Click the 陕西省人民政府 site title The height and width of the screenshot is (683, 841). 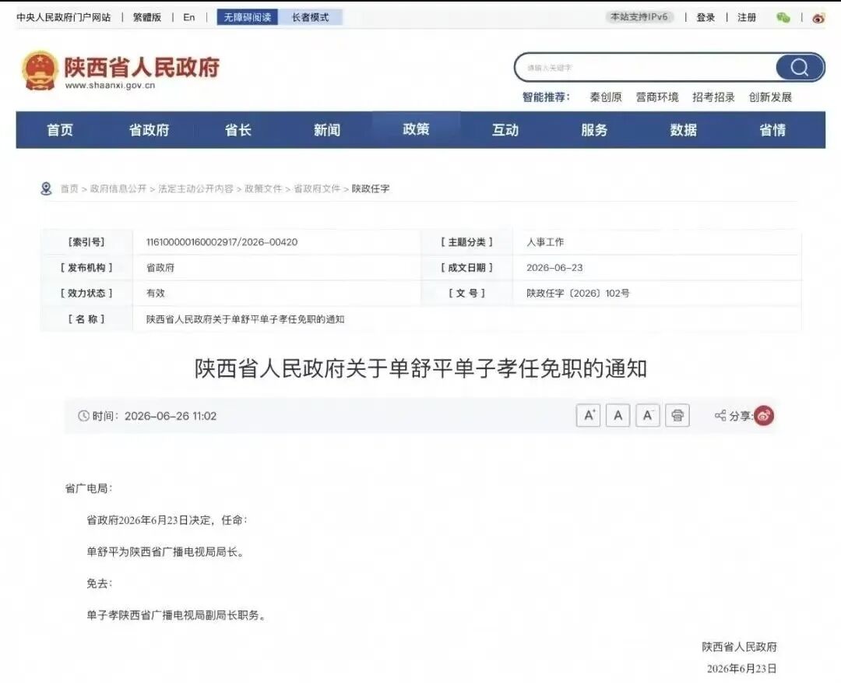(x=143, y=67)
